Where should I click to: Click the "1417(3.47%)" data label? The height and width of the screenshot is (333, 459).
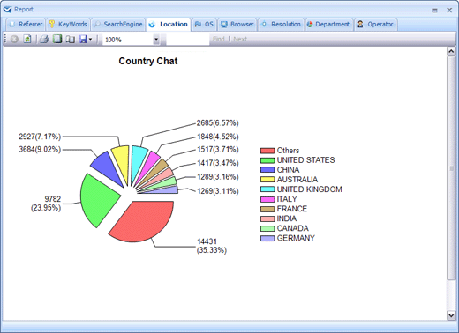tap(218, 163)
